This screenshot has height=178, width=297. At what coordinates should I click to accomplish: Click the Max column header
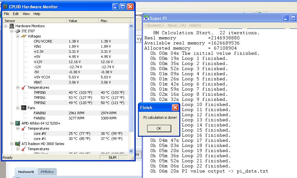tap(115, 20)
